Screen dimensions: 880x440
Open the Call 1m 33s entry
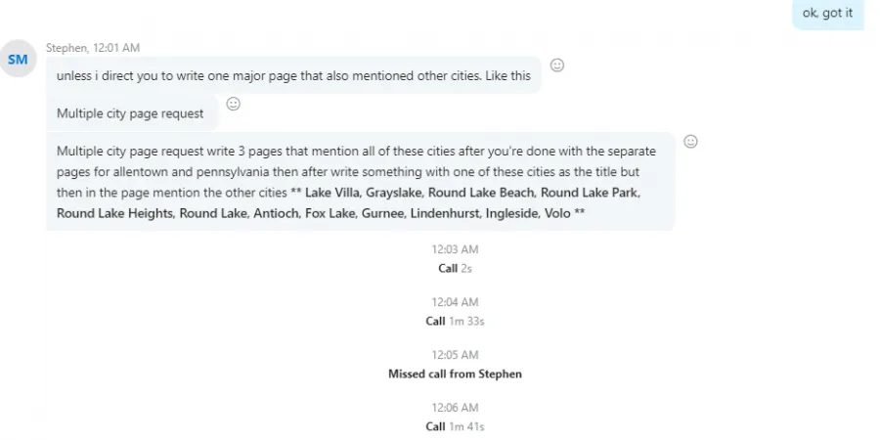(x=455, y=321)
